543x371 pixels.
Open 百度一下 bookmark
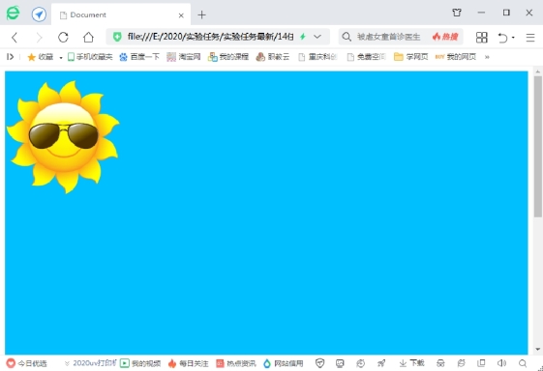139,57
